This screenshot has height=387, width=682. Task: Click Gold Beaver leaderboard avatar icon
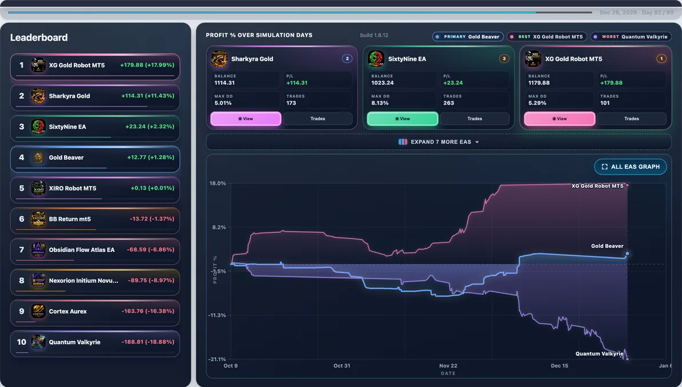click(38, 157)
